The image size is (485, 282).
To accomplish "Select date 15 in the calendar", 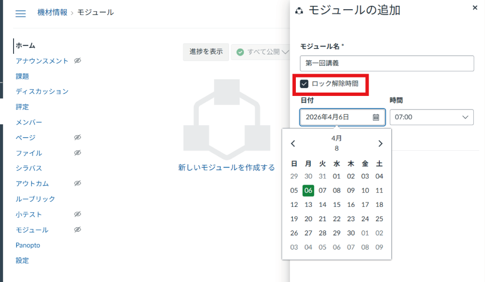I will (337, 205).
